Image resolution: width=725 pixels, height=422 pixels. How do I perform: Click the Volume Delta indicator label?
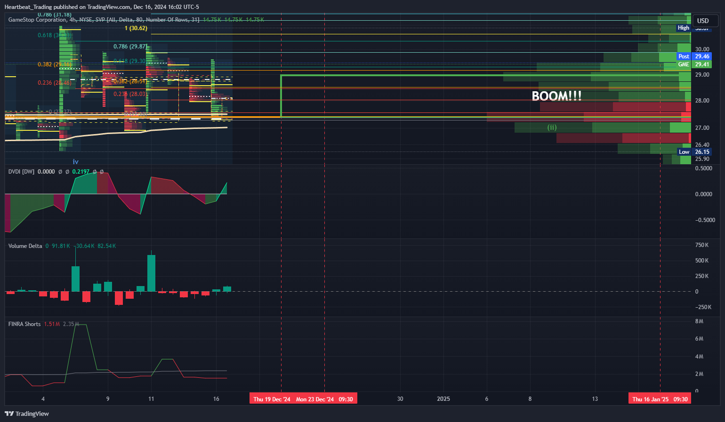pos(25,246)
